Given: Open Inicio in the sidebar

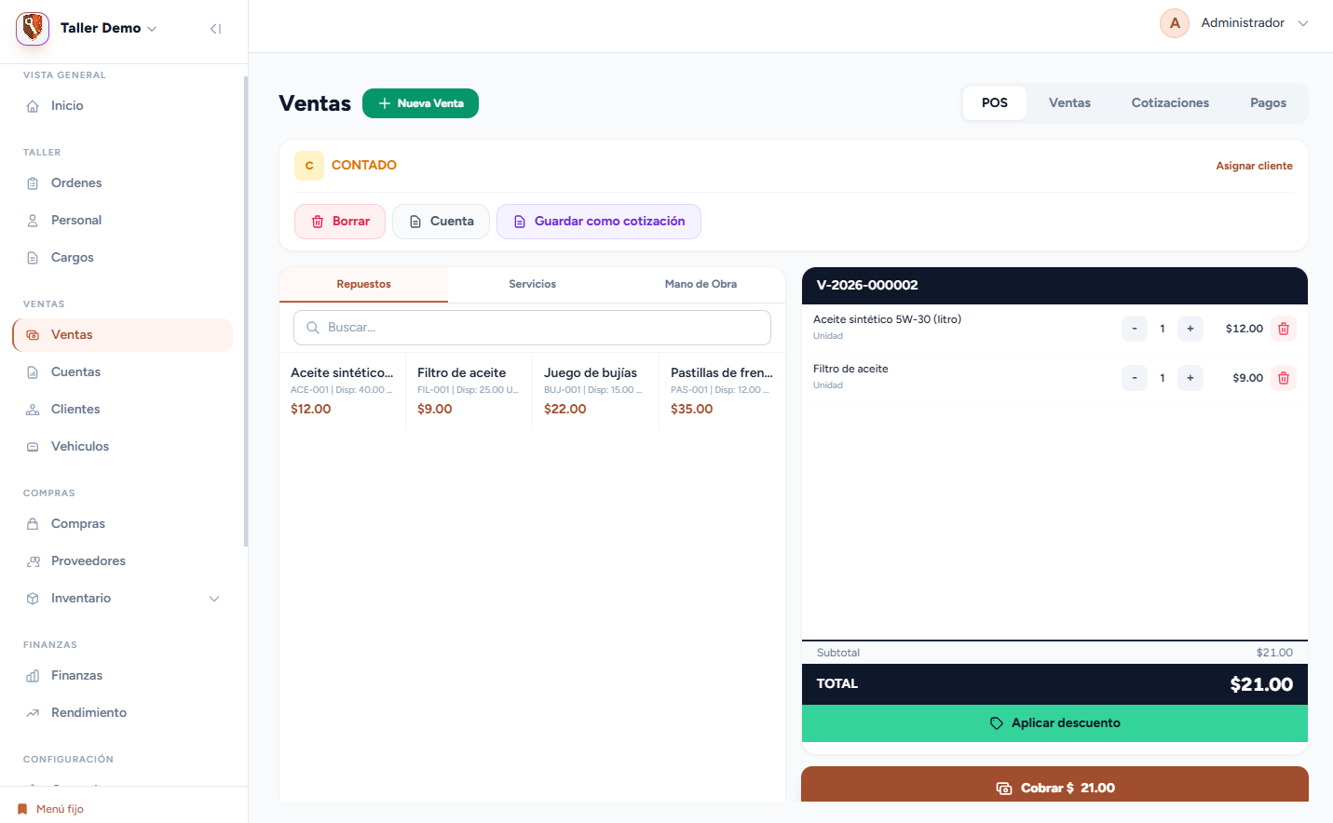Looking at the screenshot, I should [x=122, y=106].
